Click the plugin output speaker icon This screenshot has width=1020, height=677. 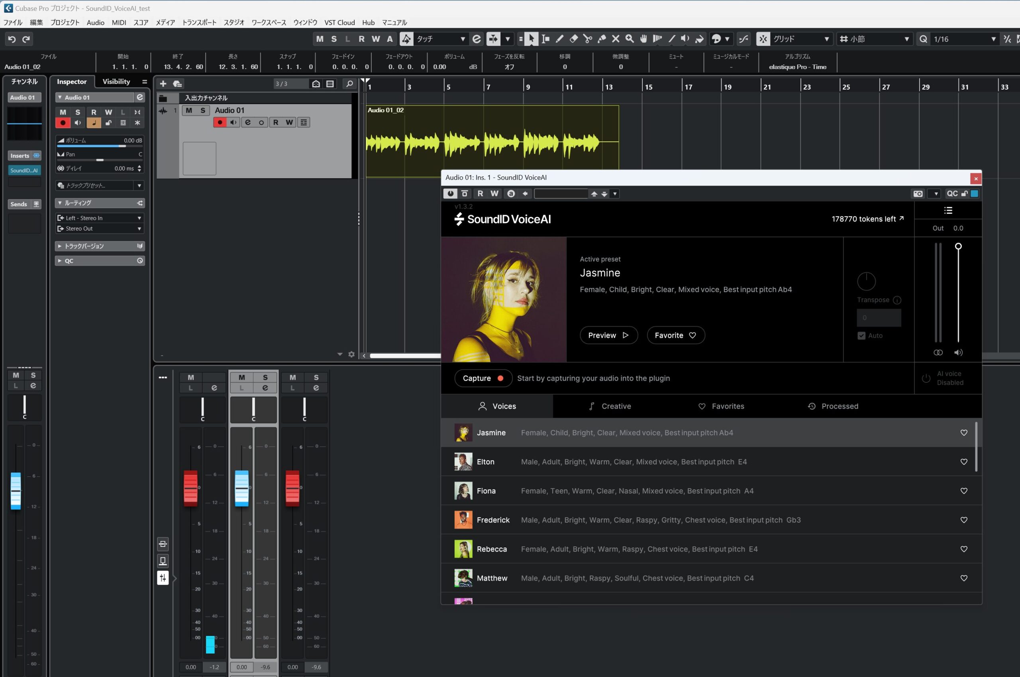click(x=958, y=352)
